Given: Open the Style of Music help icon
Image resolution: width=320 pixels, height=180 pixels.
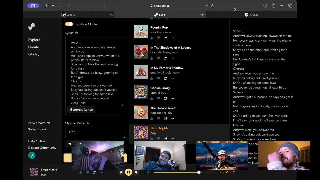Looking at the screenshot, I should pos(88,123).
